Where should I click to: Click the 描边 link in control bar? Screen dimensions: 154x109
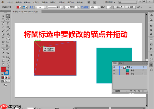(32, 7)
